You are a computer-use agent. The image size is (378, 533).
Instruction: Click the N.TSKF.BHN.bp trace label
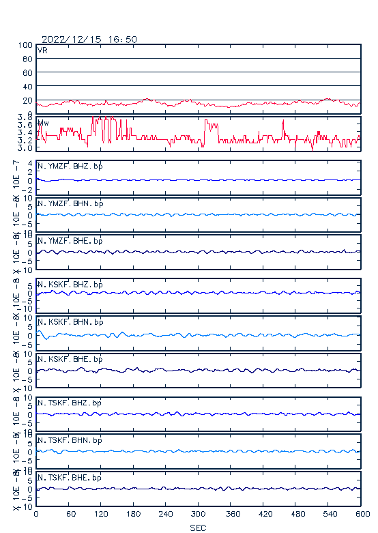coord(70,440)
